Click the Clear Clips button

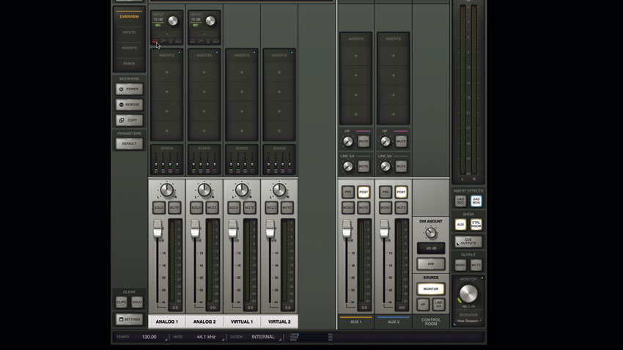click(x=122, y=302)
